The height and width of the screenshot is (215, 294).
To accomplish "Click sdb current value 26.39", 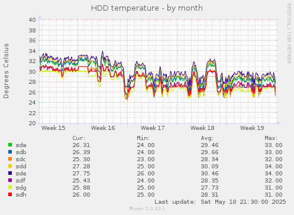I will click(x=81, y=152).
